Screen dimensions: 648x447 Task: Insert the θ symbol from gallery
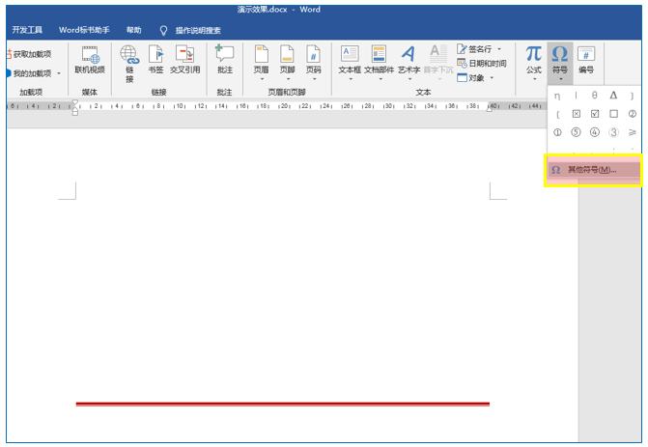(594, 96)
